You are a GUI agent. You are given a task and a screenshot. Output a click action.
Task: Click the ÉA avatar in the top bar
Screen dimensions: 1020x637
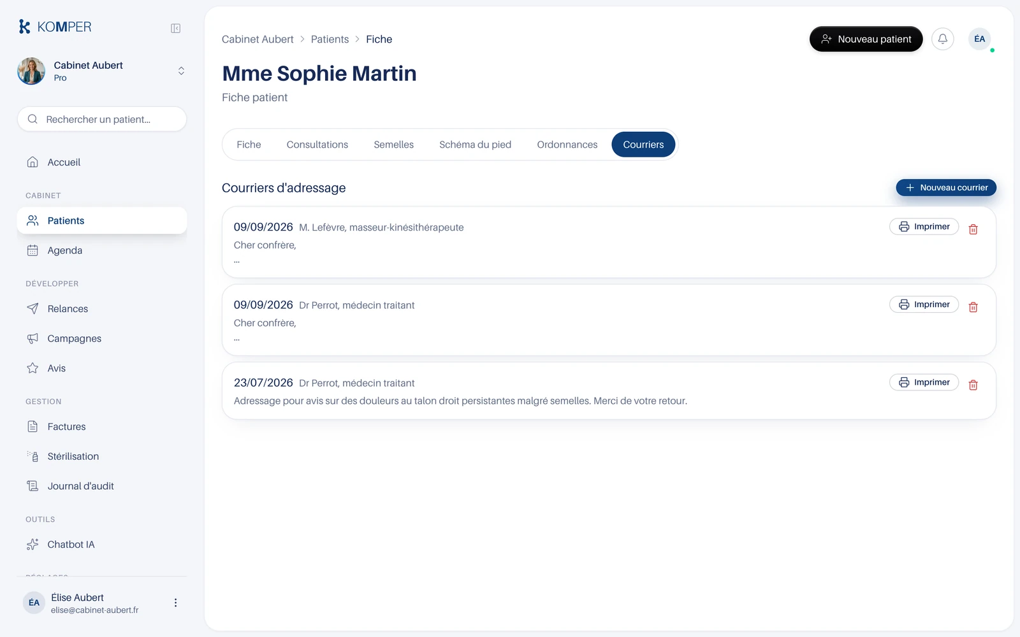click(x=980, y=39)
